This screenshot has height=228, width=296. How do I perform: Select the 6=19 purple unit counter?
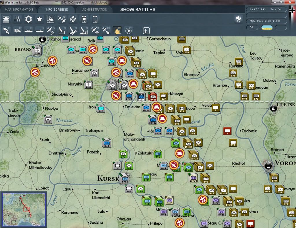coord(221,212)
